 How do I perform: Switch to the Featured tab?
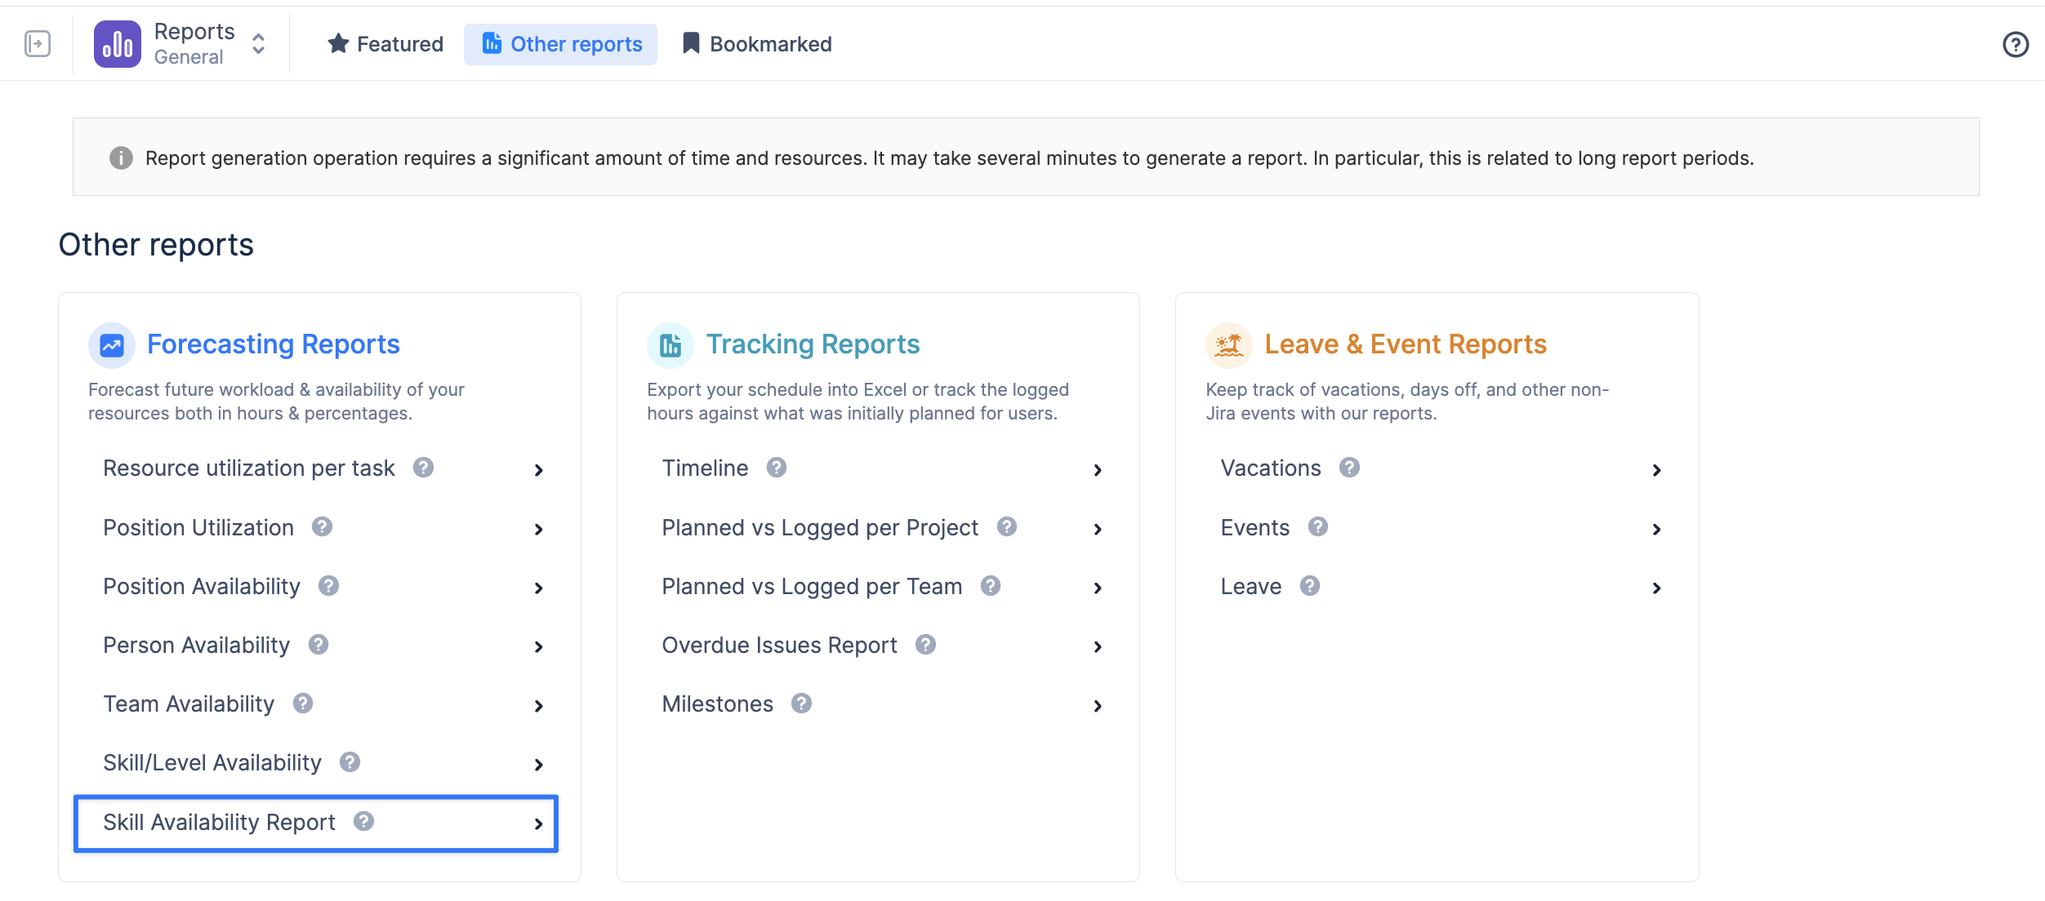click(385, 44)
